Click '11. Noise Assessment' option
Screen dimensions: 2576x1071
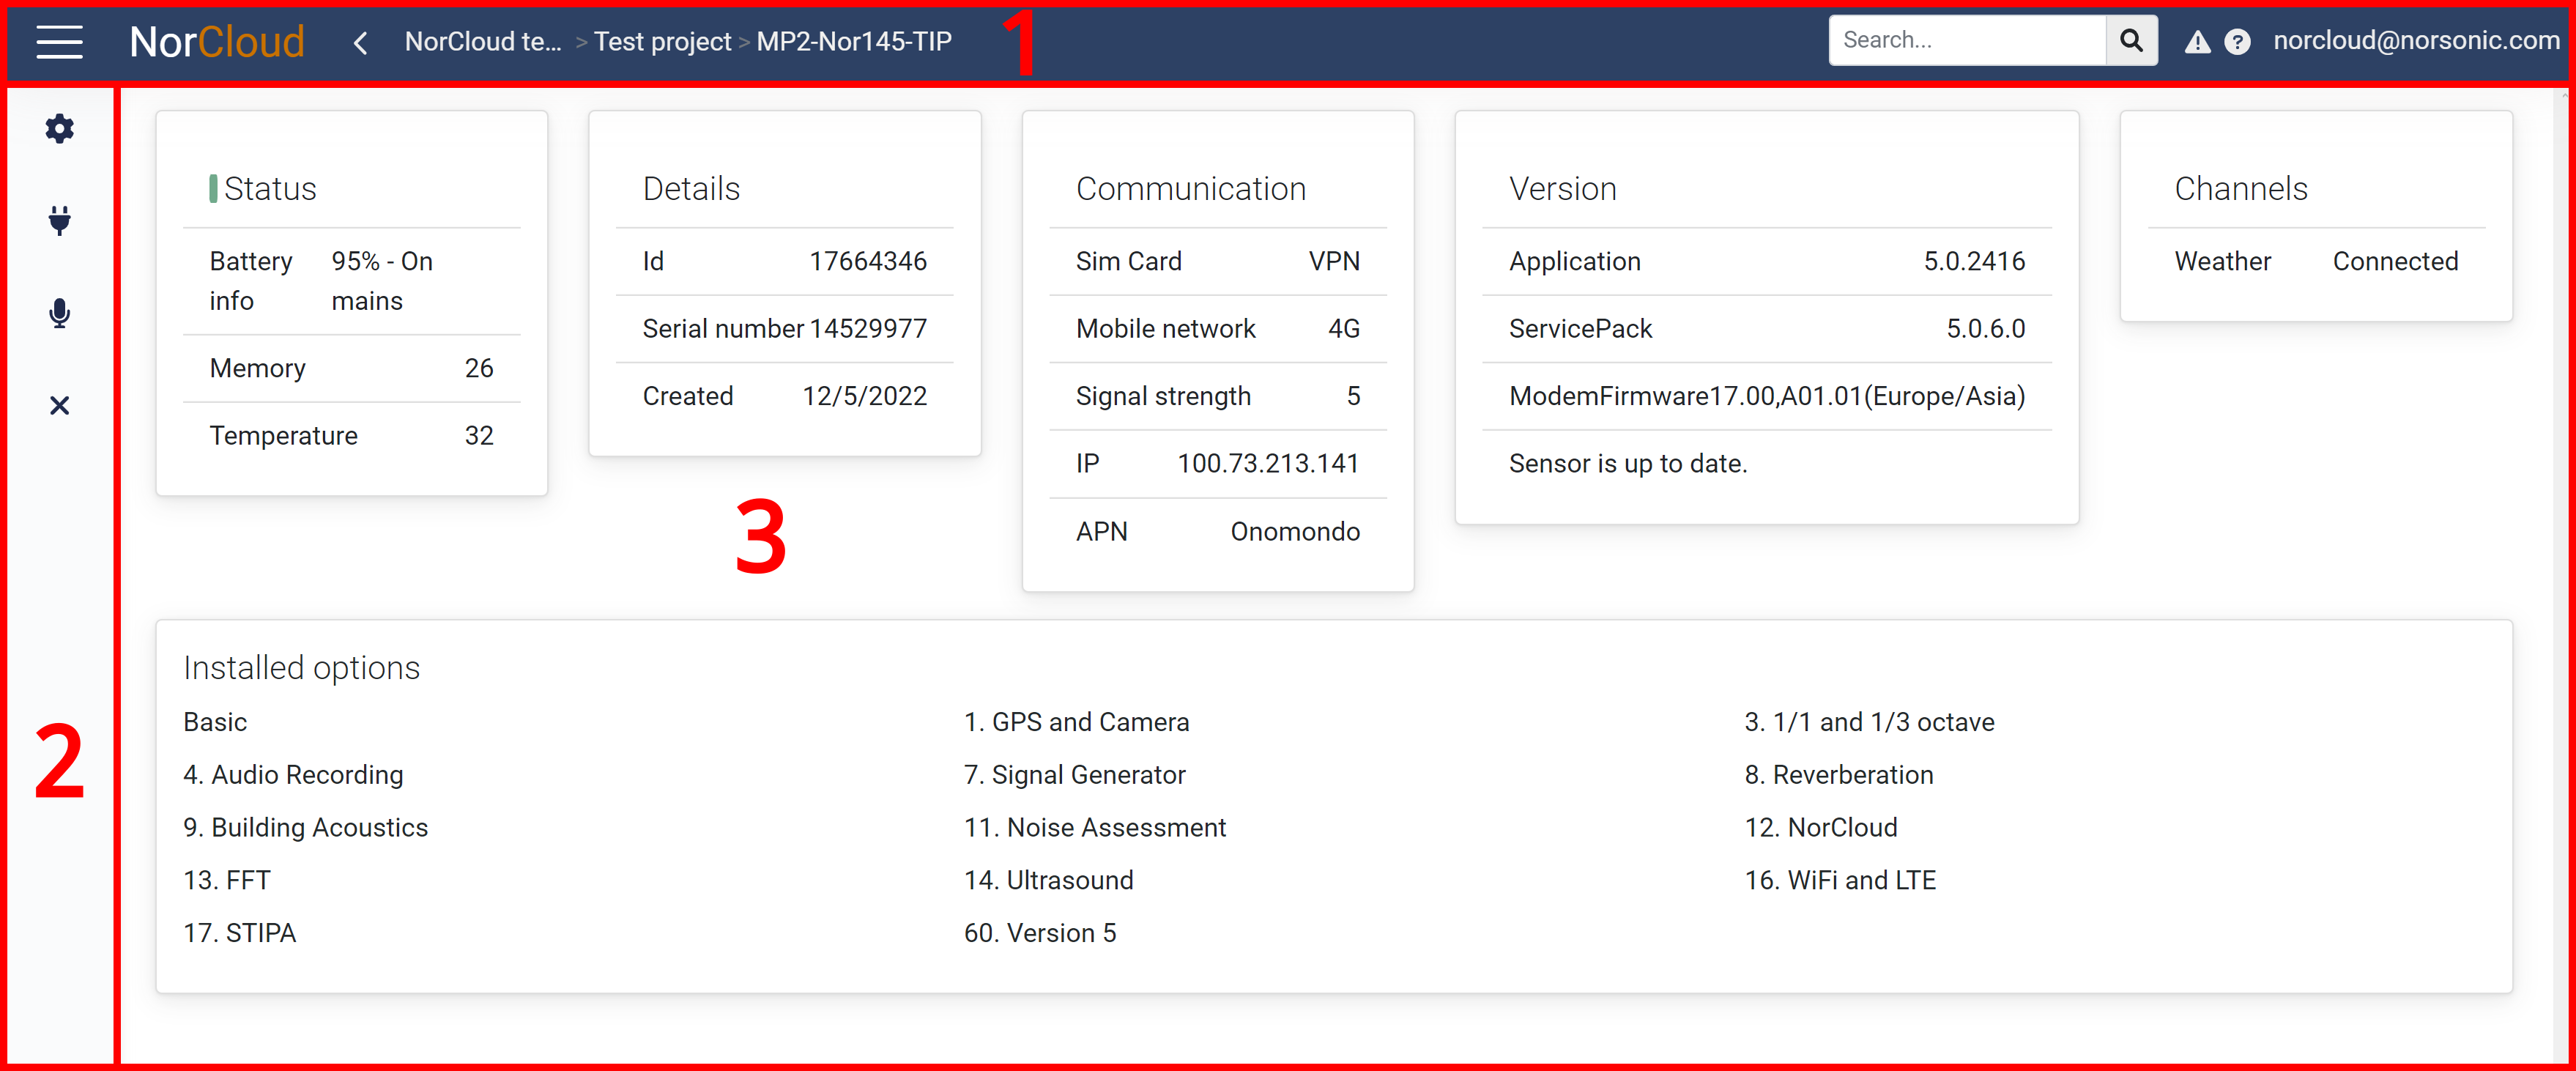point(1094,827)
